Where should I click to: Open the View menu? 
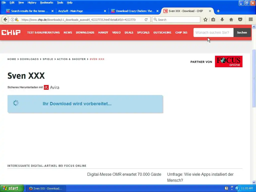click(21, 2)
